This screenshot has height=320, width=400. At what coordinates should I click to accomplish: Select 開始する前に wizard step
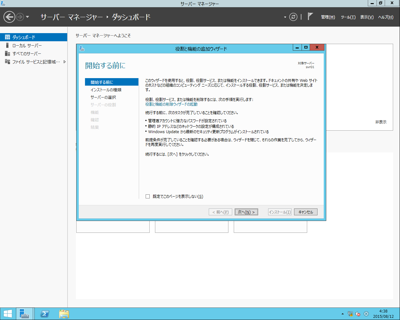click(112, 82)
